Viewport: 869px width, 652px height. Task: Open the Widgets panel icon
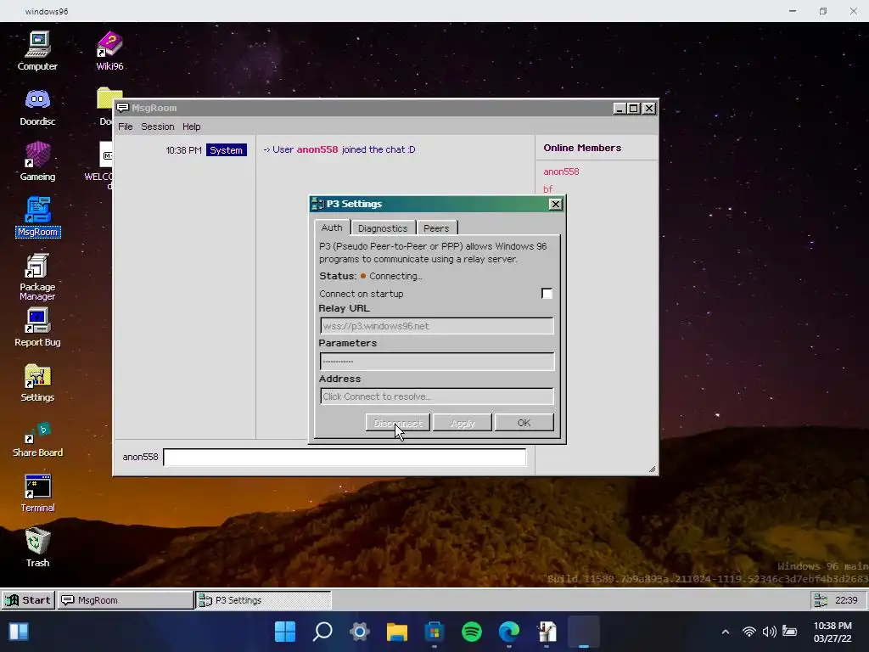pyautogui.click(x=19, y=632)
